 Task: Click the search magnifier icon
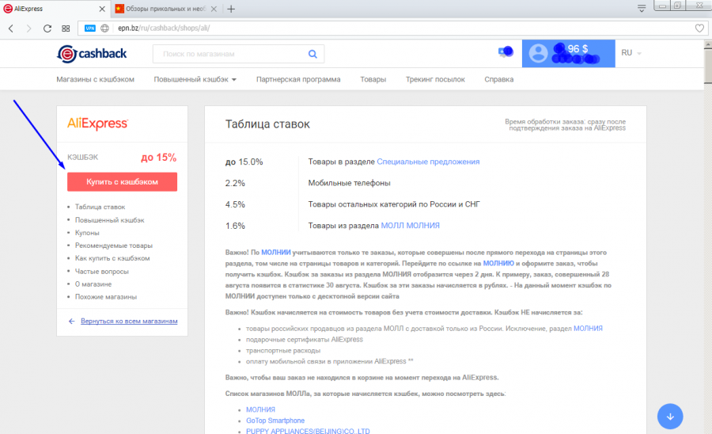click(312, 54)
